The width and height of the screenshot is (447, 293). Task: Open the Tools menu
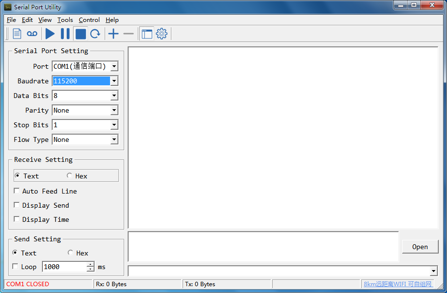(x=65, y=20)
